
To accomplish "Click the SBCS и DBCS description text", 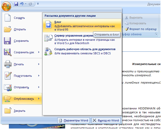I will click(83, 53).
